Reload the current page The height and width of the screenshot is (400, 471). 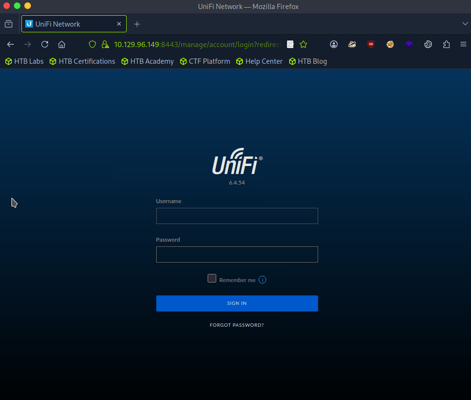pos(45,44)
